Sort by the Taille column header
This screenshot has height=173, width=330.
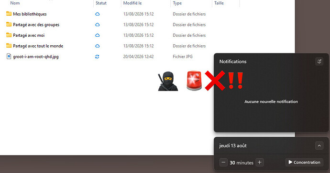coord(219,3)
